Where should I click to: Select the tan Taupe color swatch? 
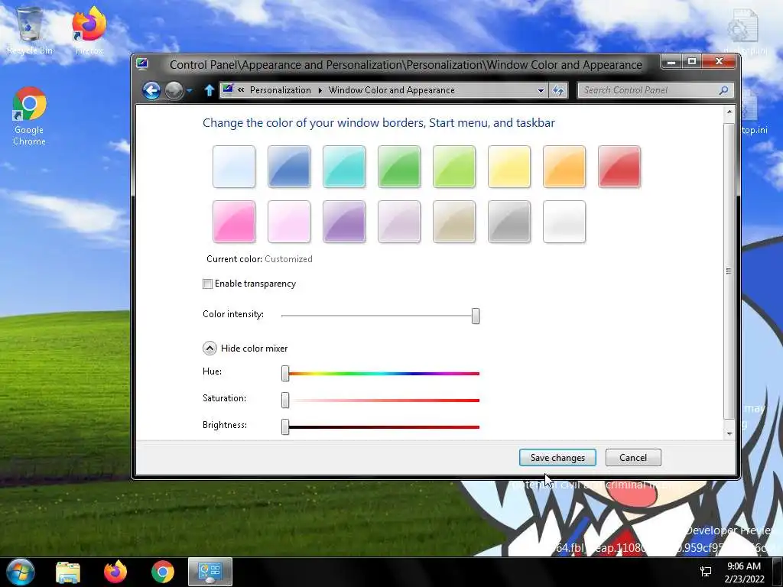(454, 222)
